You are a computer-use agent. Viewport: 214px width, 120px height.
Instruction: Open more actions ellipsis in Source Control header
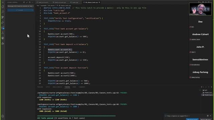click(32, 2)
